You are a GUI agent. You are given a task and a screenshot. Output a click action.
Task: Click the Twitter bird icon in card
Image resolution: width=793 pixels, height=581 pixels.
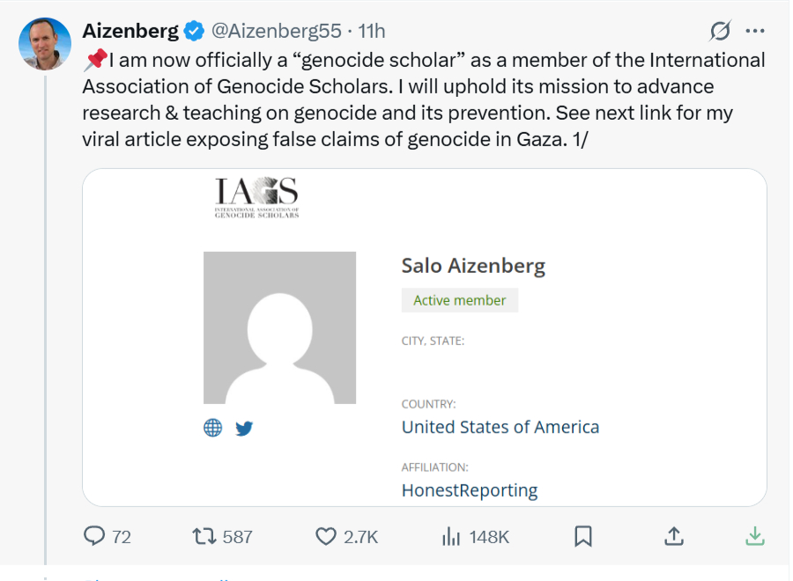tap(244, 429)
